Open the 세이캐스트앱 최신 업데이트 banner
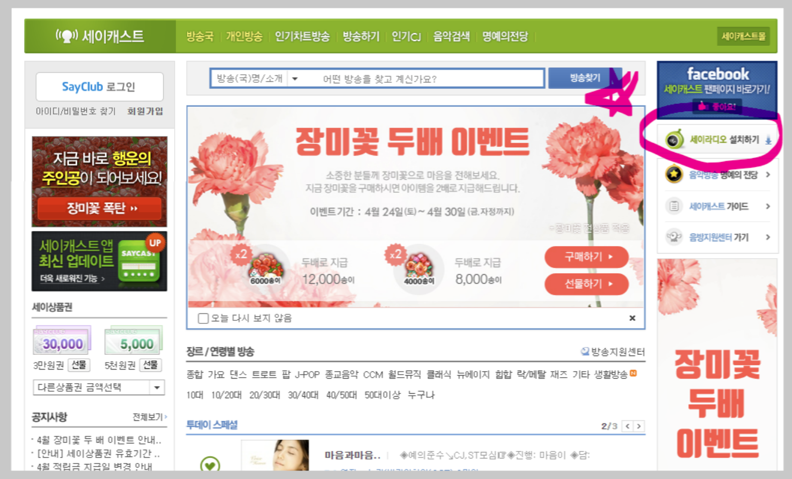Image resolution: width=792 pixels, height=479 pixels. [99, 261]
